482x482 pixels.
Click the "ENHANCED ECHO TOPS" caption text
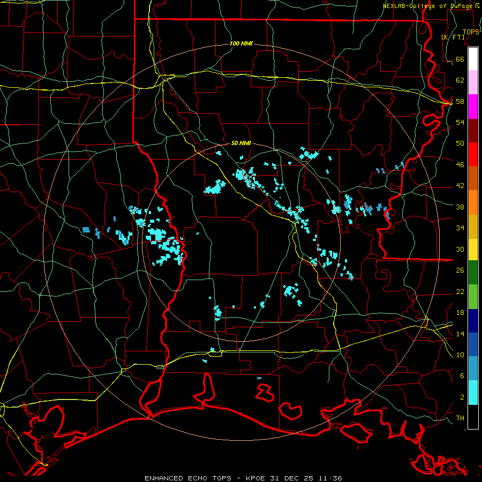[x=188, y=478]
